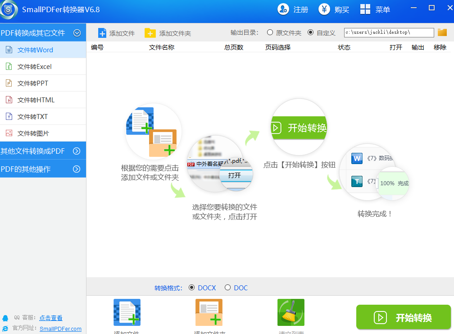Choose DOCX conversion format
Viewport: 454px width, 334px height.
pyautogui.click(x=191, y=288)
